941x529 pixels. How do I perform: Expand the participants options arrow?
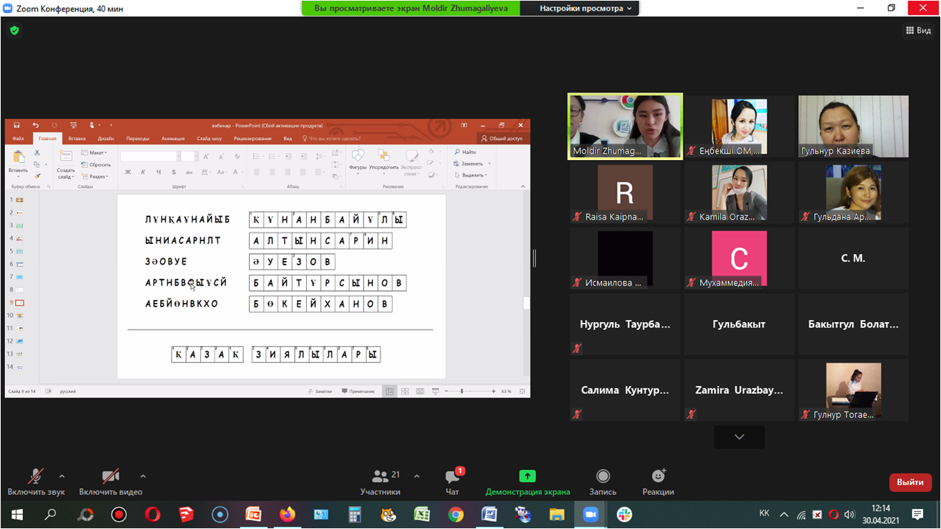pos(416,476)
